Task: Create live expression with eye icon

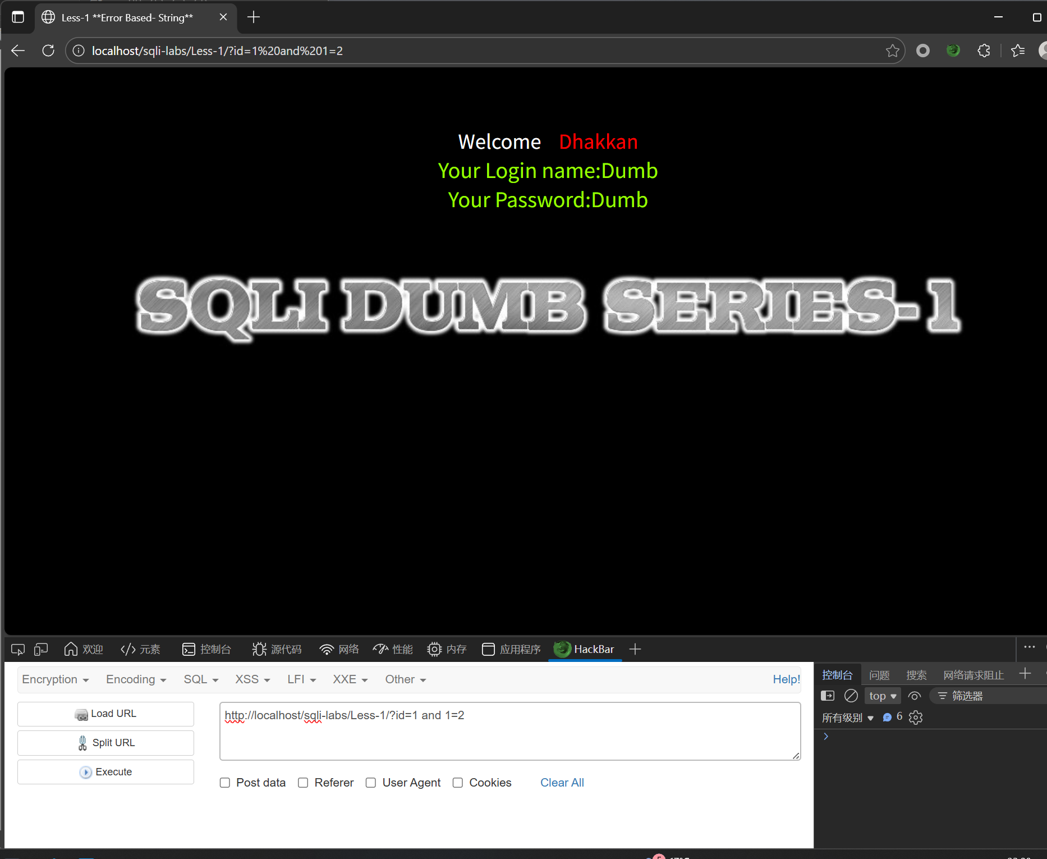Action: [915, 696]
